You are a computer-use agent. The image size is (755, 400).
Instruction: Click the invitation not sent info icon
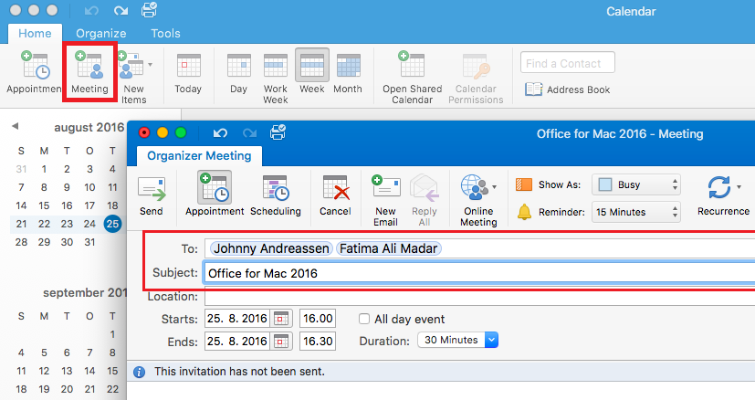(139, 372)
